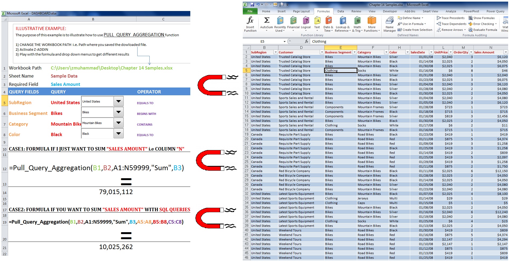Switch to the Data tab

tap(340, 11)
